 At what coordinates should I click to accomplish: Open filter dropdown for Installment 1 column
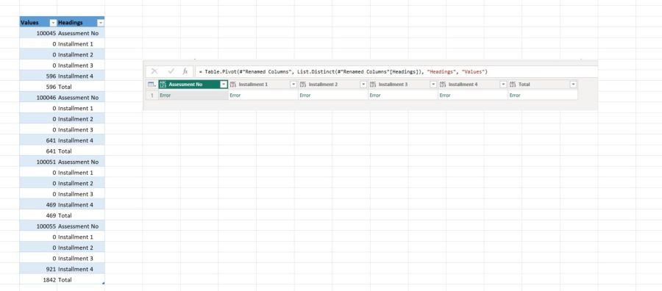pos(293,85)
